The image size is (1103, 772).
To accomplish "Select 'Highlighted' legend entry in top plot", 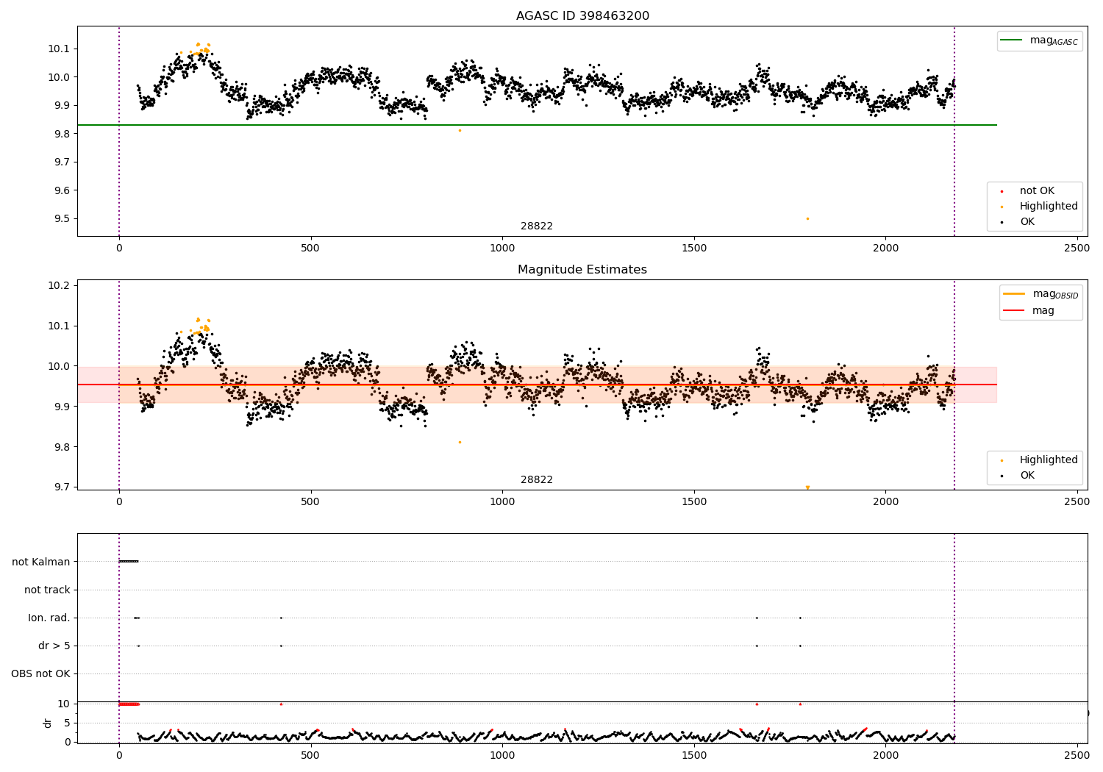I will coord(1049,207).
